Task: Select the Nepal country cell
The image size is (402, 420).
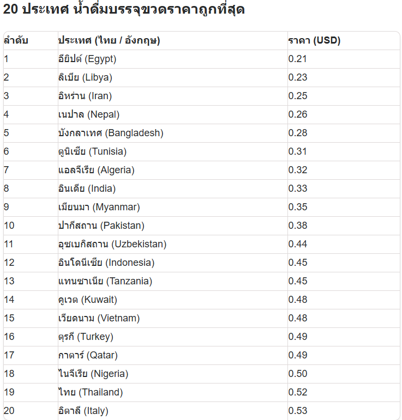Action: coord(173,114)
